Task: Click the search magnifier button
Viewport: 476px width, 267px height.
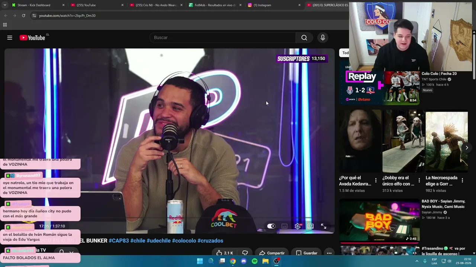Action: click(304, 37)
